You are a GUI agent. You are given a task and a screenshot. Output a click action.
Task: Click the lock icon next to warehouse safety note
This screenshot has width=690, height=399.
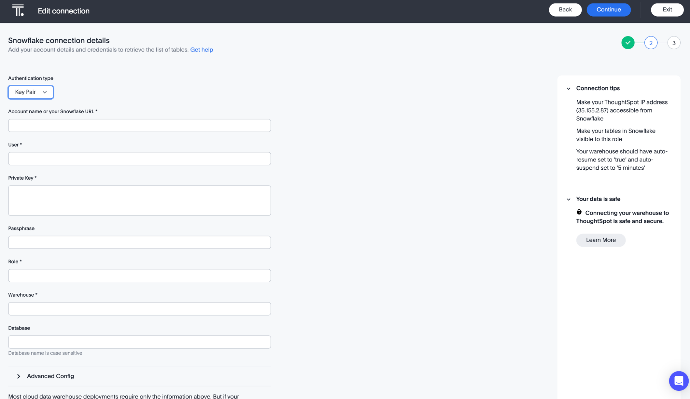click(x=579, y=212)
